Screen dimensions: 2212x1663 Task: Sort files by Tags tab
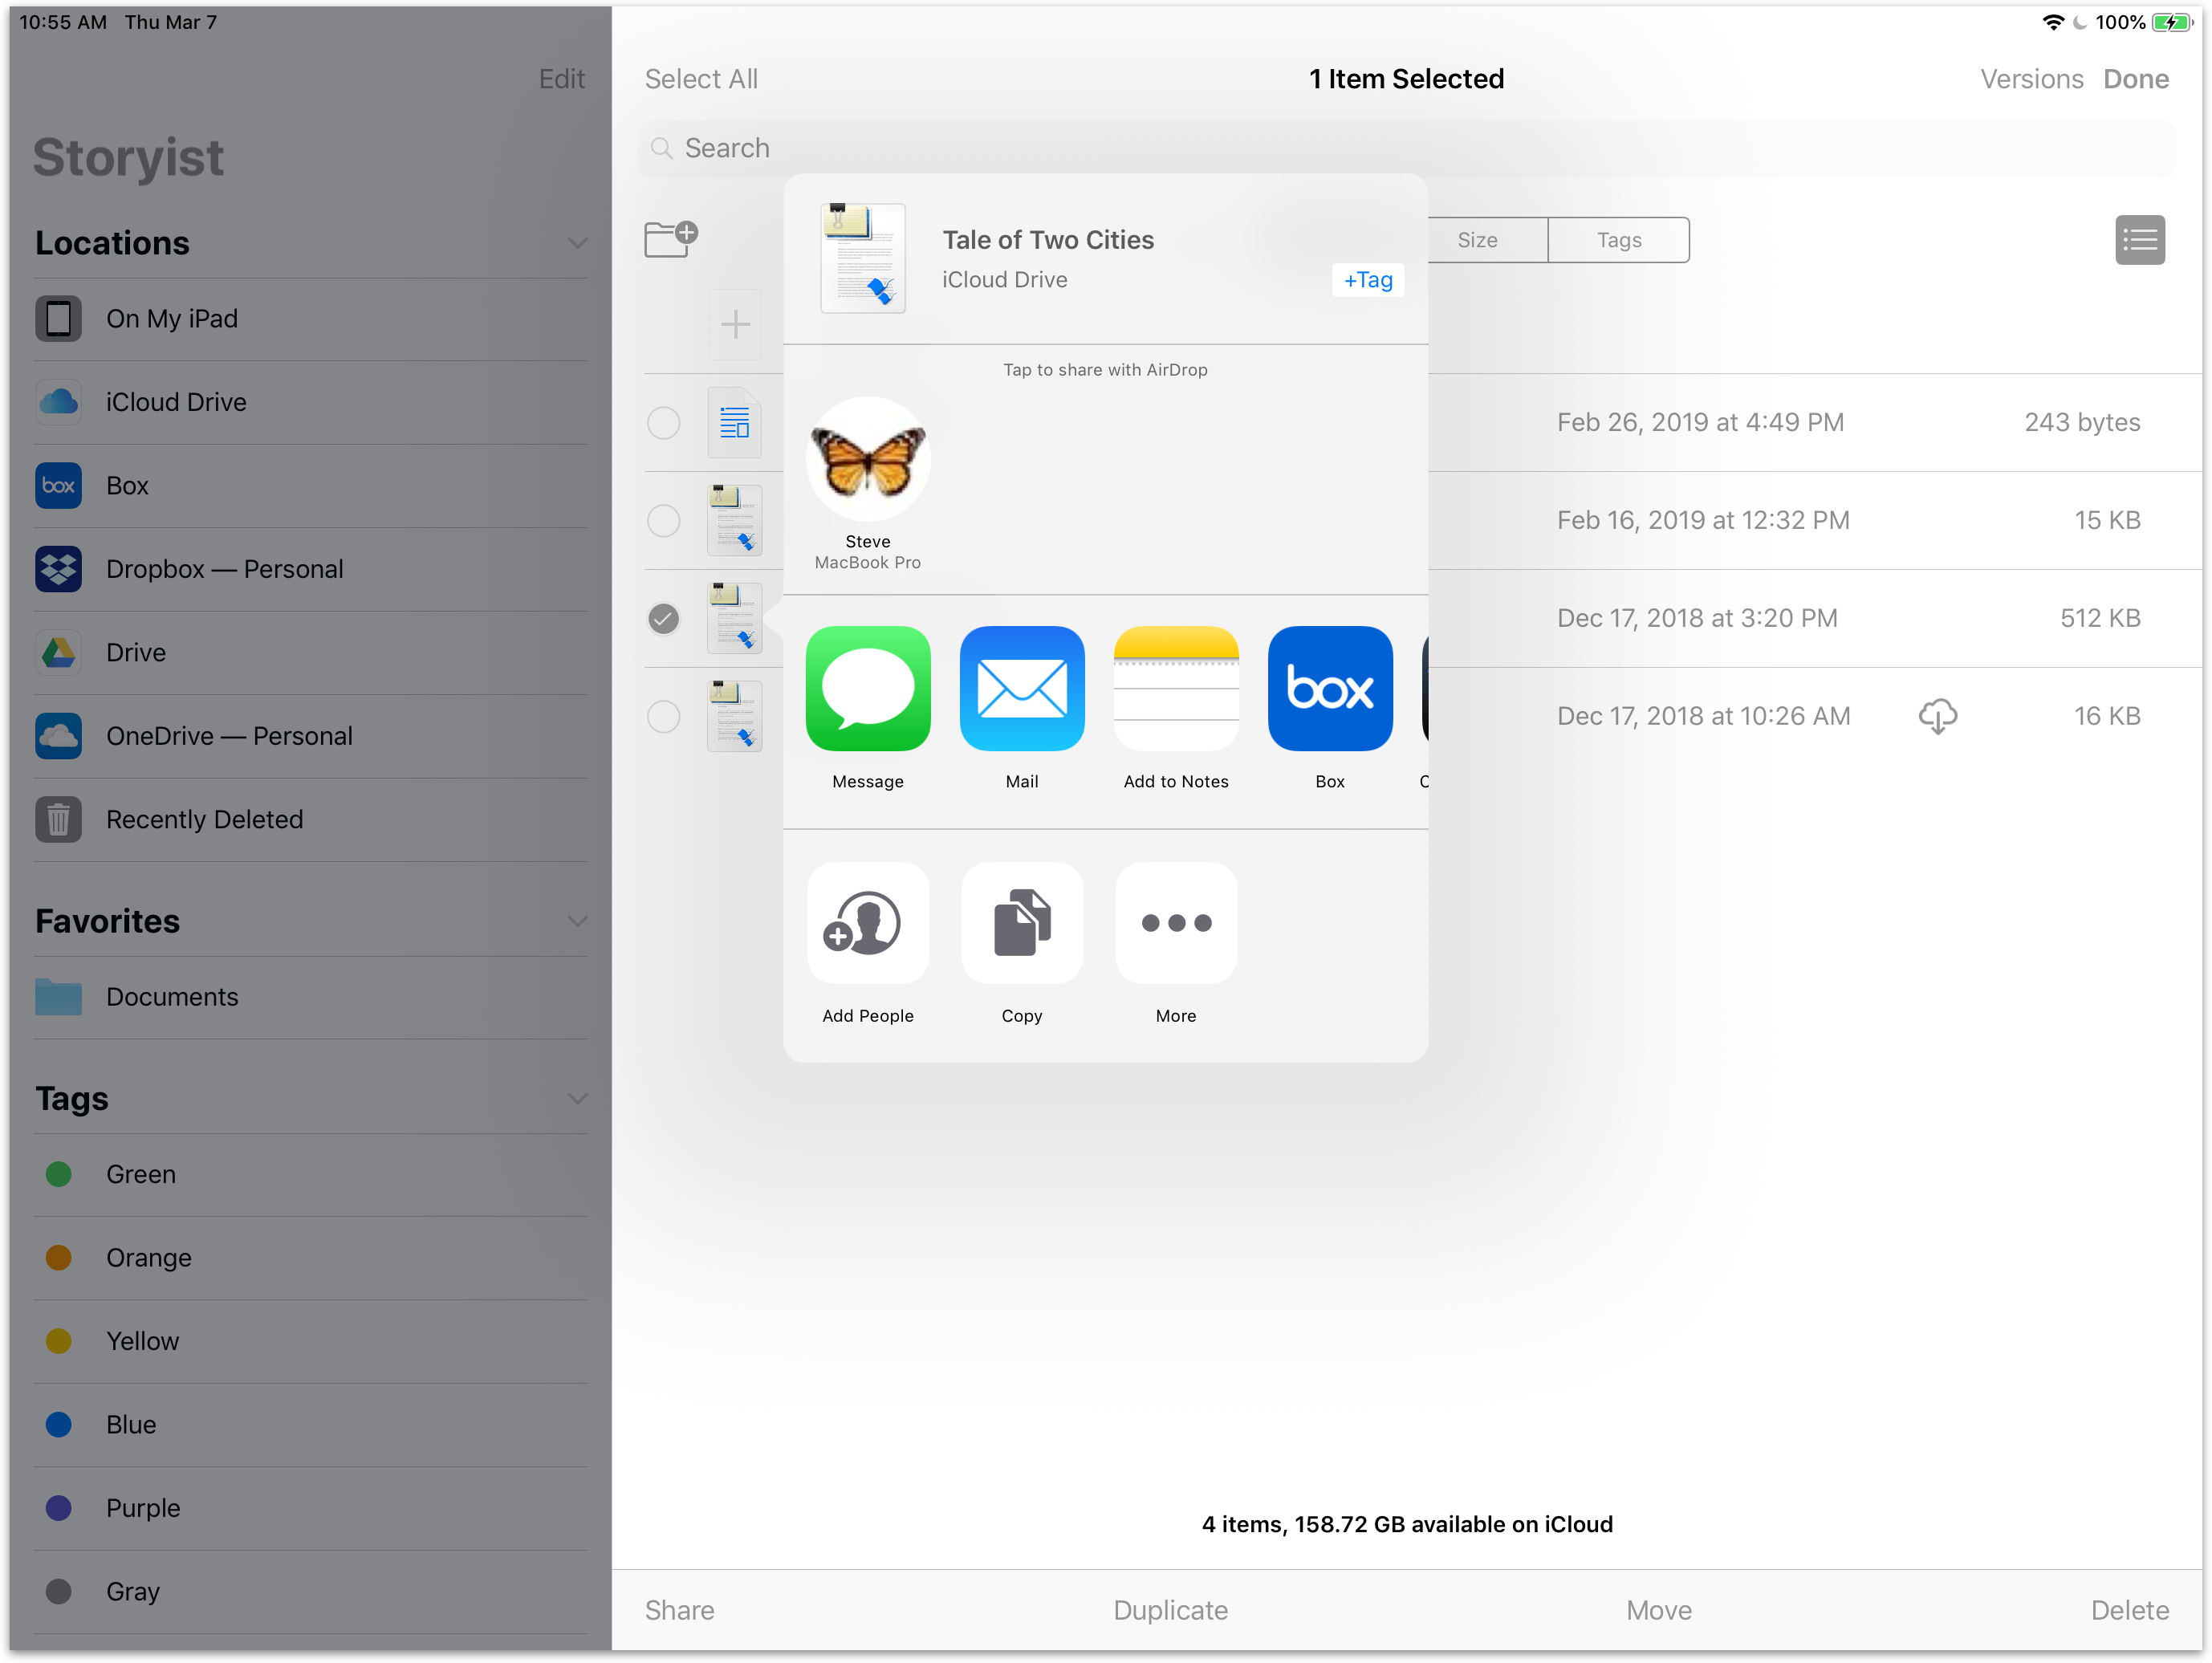[x=1618, y=240]
